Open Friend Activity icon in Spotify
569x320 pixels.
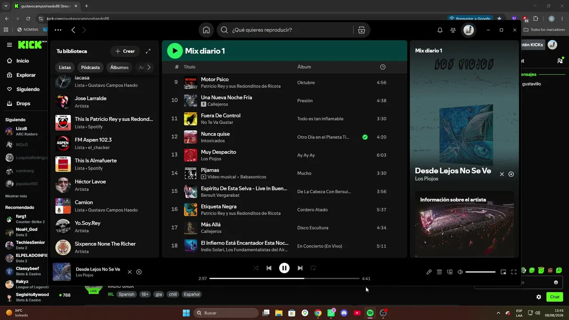[x=453, y=30]
